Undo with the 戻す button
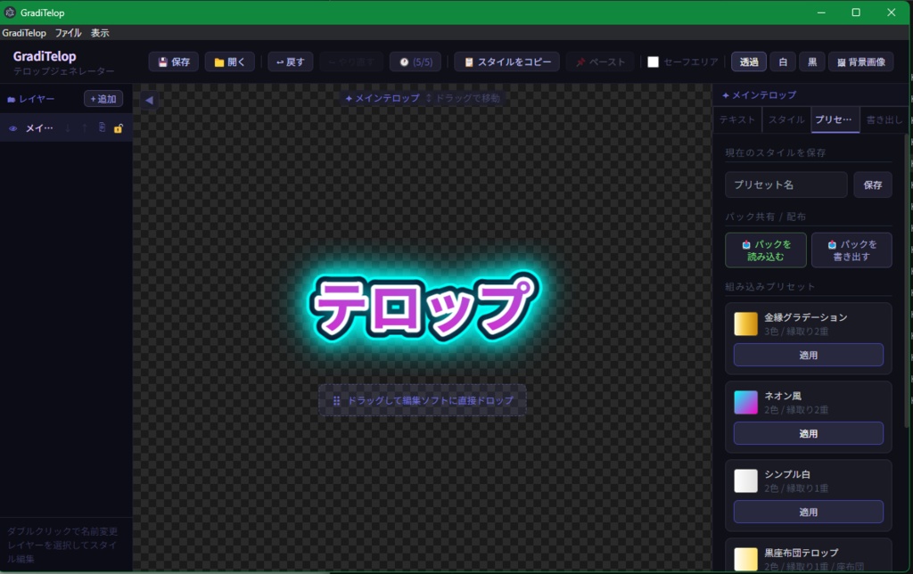Screen dimensions: 913x574 (290, 61)
